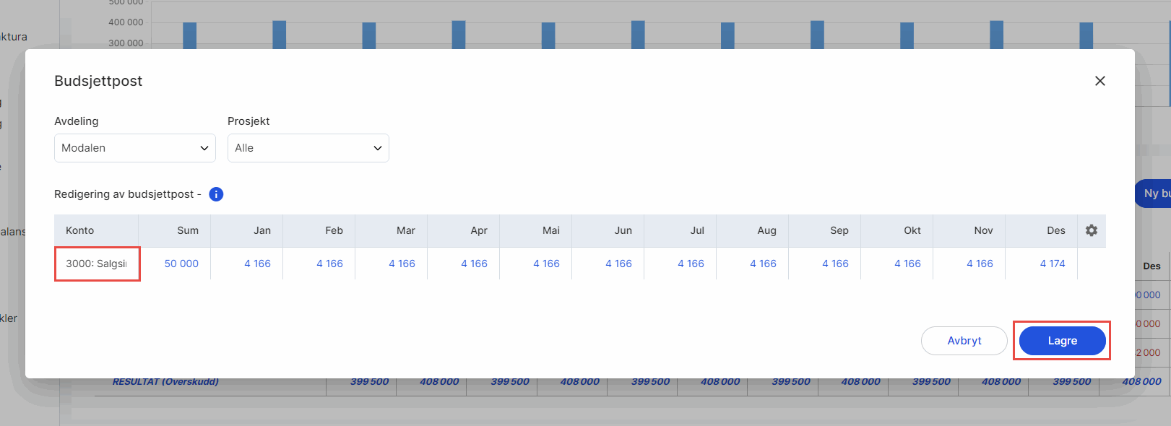Edit the Nov budget cell value
This screenshot has height=426, width=1171.
[980, 264]
